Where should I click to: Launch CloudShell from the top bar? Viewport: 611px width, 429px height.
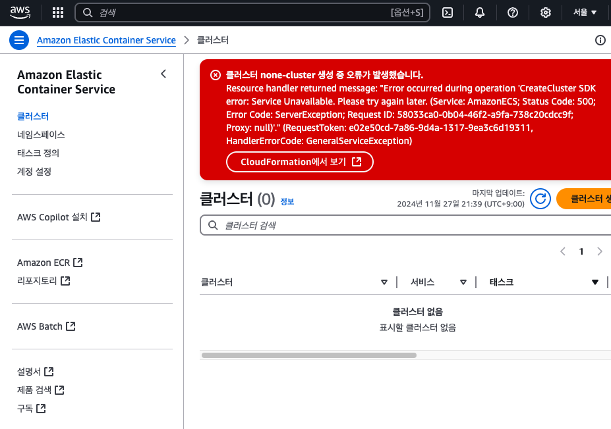[x=448, y=13]
